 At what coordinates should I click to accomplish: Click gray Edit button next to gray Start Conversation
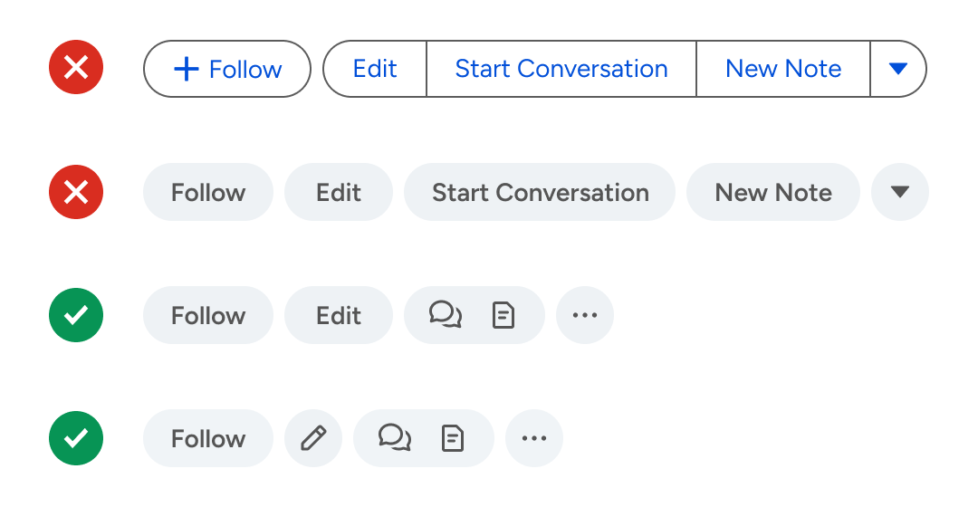click(x=339, y=192)
